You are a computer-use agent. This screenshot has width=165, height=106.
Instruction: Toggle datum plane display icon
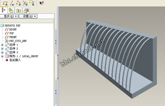[5, 3]
